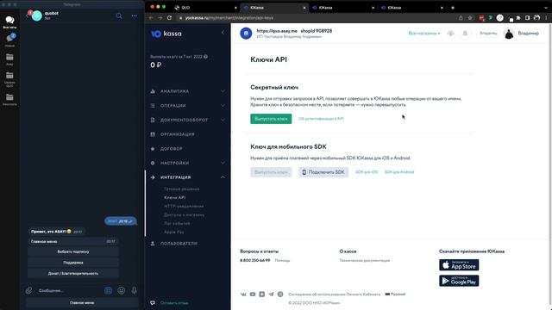552x310 pixels.
Task: Click the Подключить SDK button
Action: (x=323, y=172)
